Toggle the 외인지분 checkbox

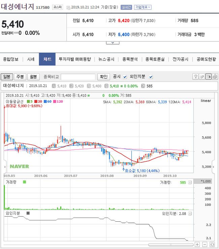[x=151, y=77]
